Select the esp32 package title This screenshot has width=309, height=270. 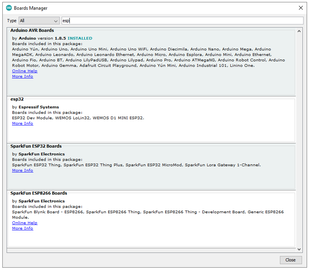[17, 99]
